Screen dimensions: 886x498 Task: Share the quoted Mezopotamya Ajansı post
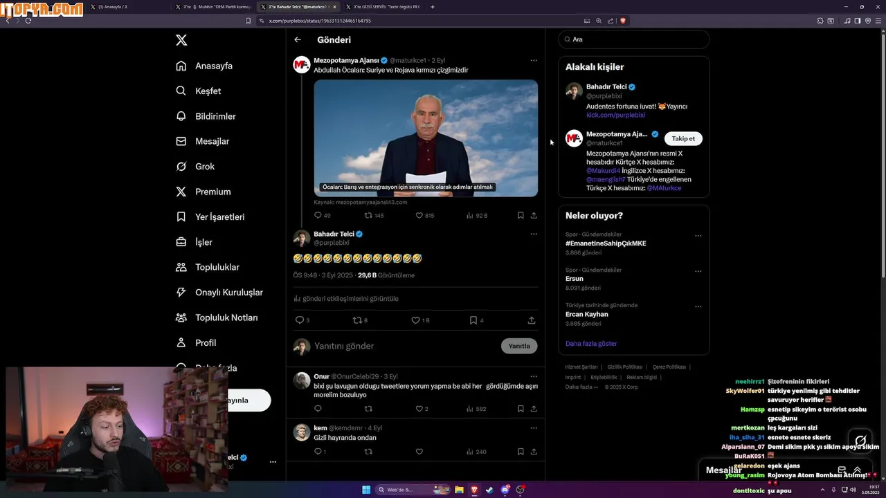click(534, 215)
